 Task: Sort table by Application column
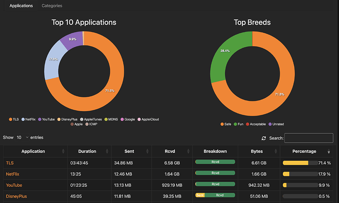coord(35,151)
